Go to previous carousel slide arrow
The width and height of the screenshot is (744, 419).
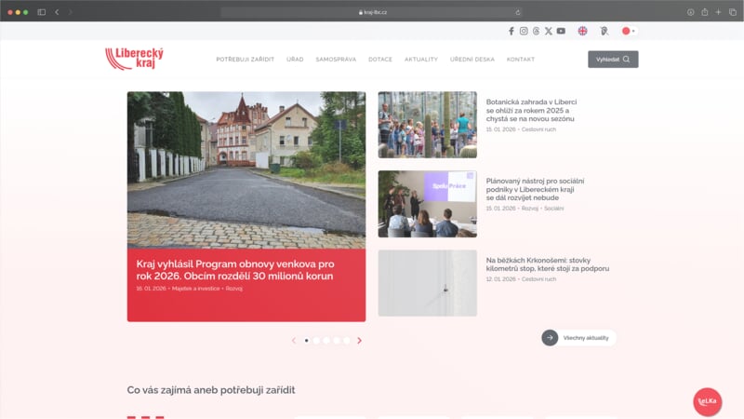(294, 341)
